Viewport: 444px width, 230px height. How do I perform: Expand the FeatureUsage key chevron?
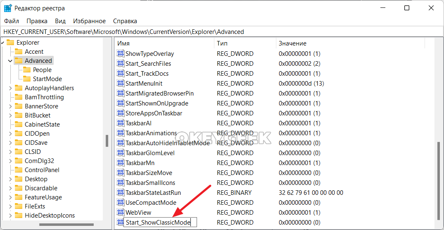click(x=10, y=197)
